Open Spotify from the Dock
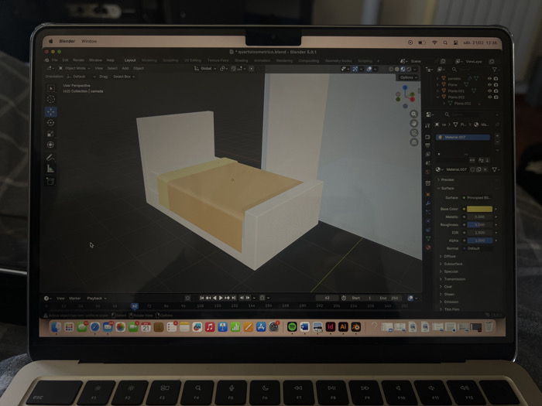542x406 pixels. click(292, 326)
